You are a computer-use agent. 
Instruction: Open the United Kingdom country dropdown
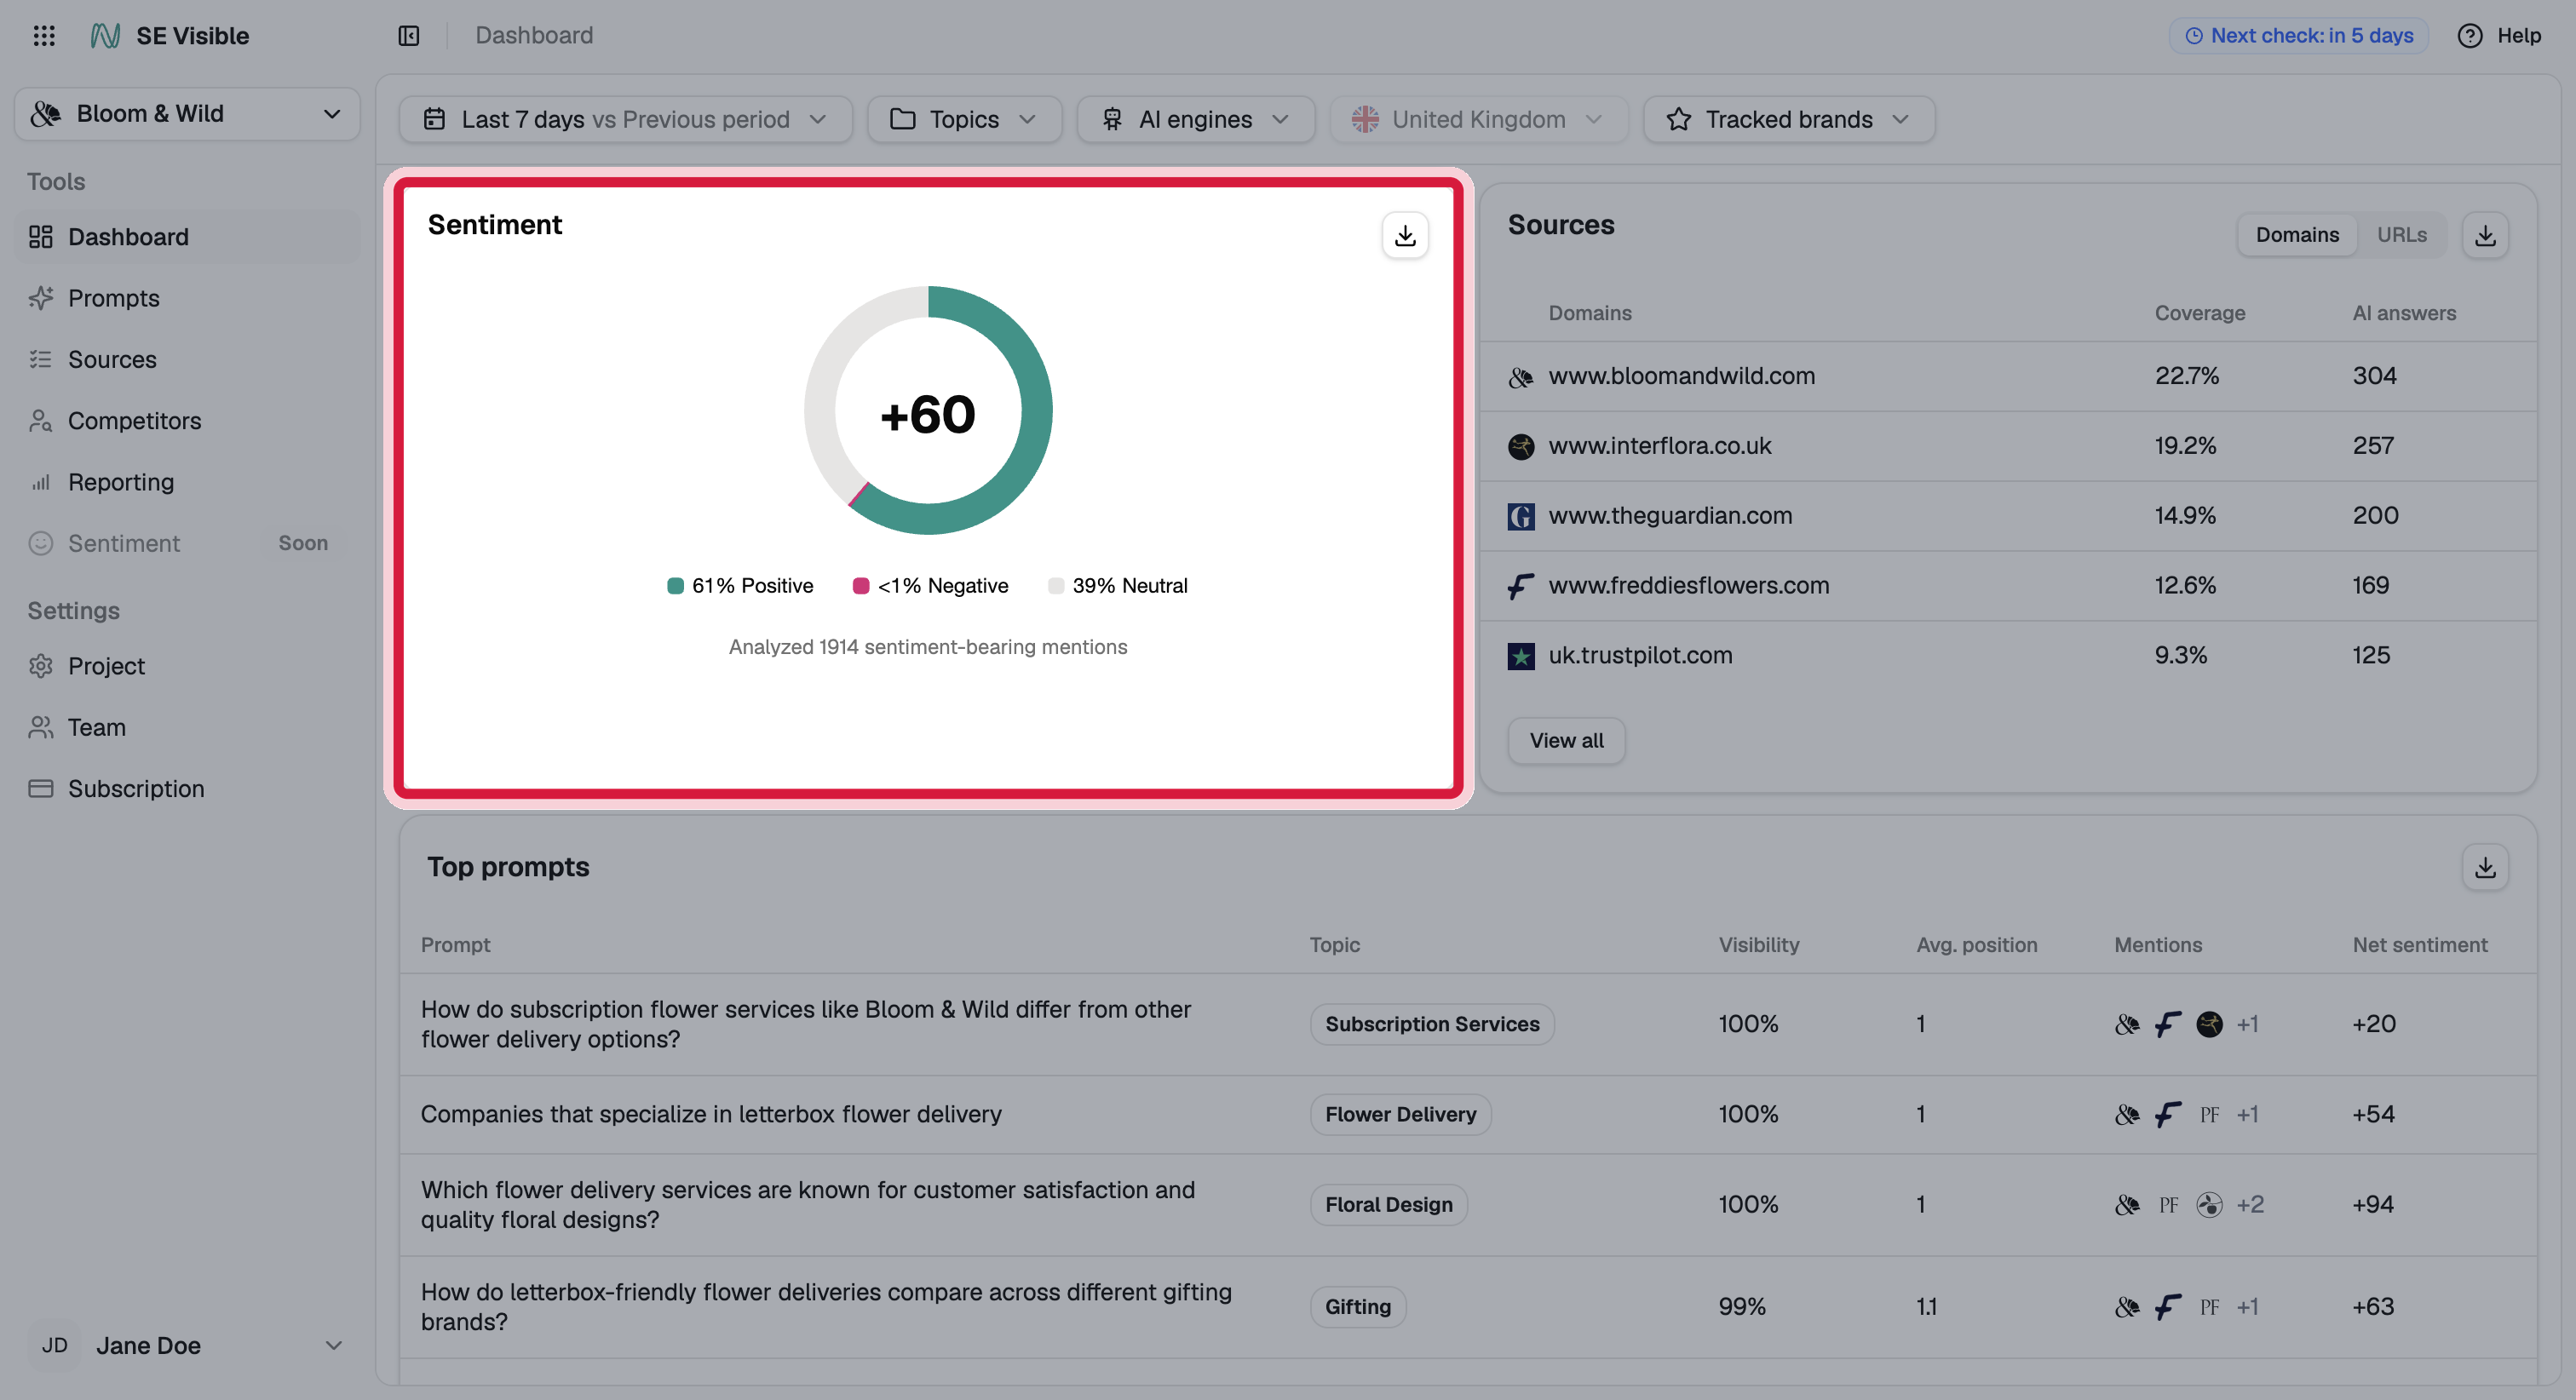pos(1478,120)
